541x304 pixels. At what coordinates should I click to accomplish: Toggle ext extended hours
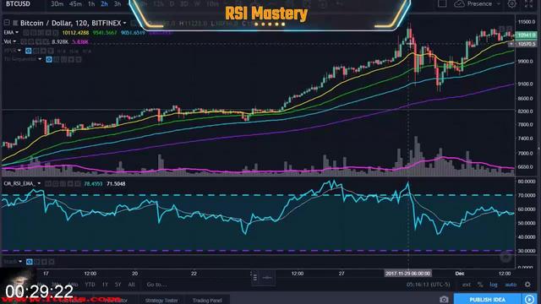point(467,285)
